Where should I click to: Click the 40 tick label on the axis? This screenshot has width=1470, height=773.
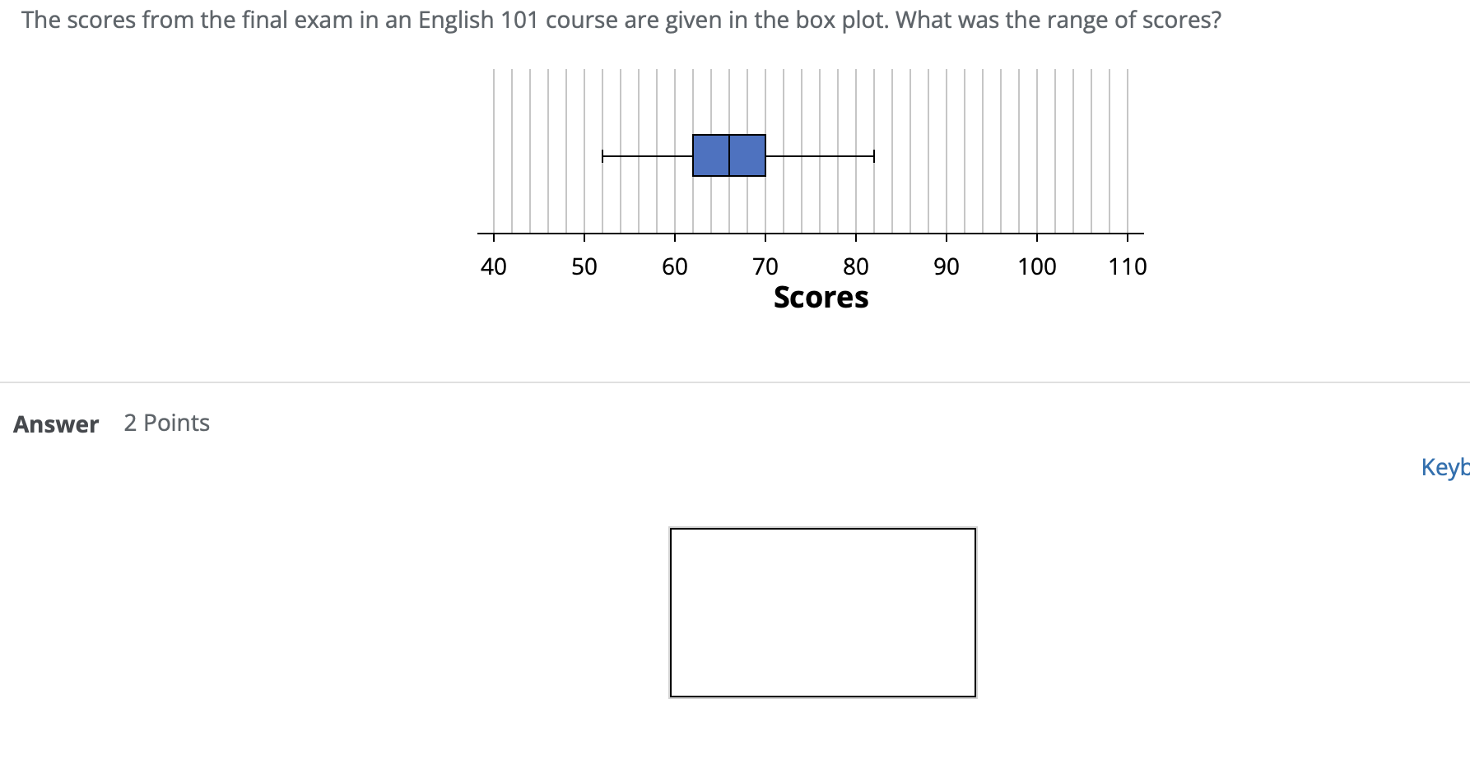493,266
